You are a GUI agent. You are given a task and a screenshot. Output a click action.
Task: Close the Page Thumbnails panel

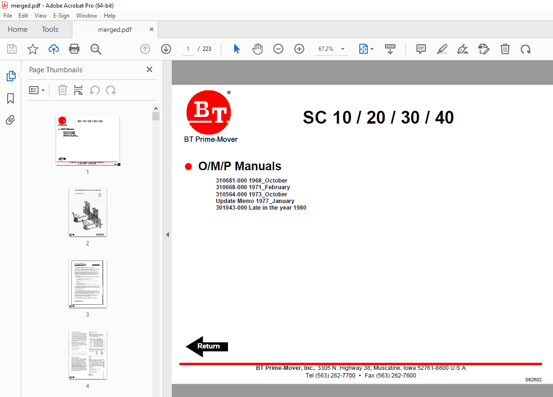click(x=149, y=69)
